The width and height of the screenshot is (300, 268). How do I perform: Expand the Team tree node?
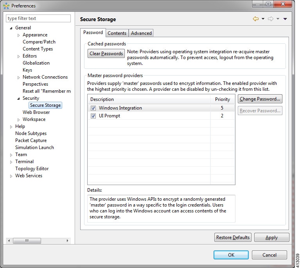pyautogui.click(x=11, y=155)
